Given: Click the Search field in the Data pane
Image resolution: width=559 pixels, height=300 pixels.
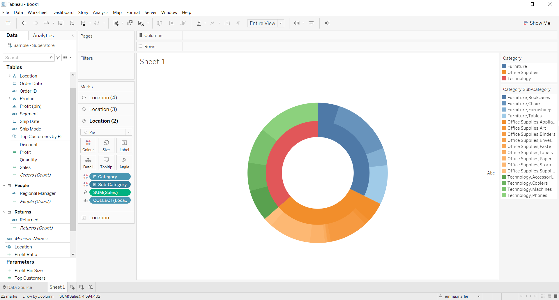Looking at the screenshot, I should click(26, 57).
